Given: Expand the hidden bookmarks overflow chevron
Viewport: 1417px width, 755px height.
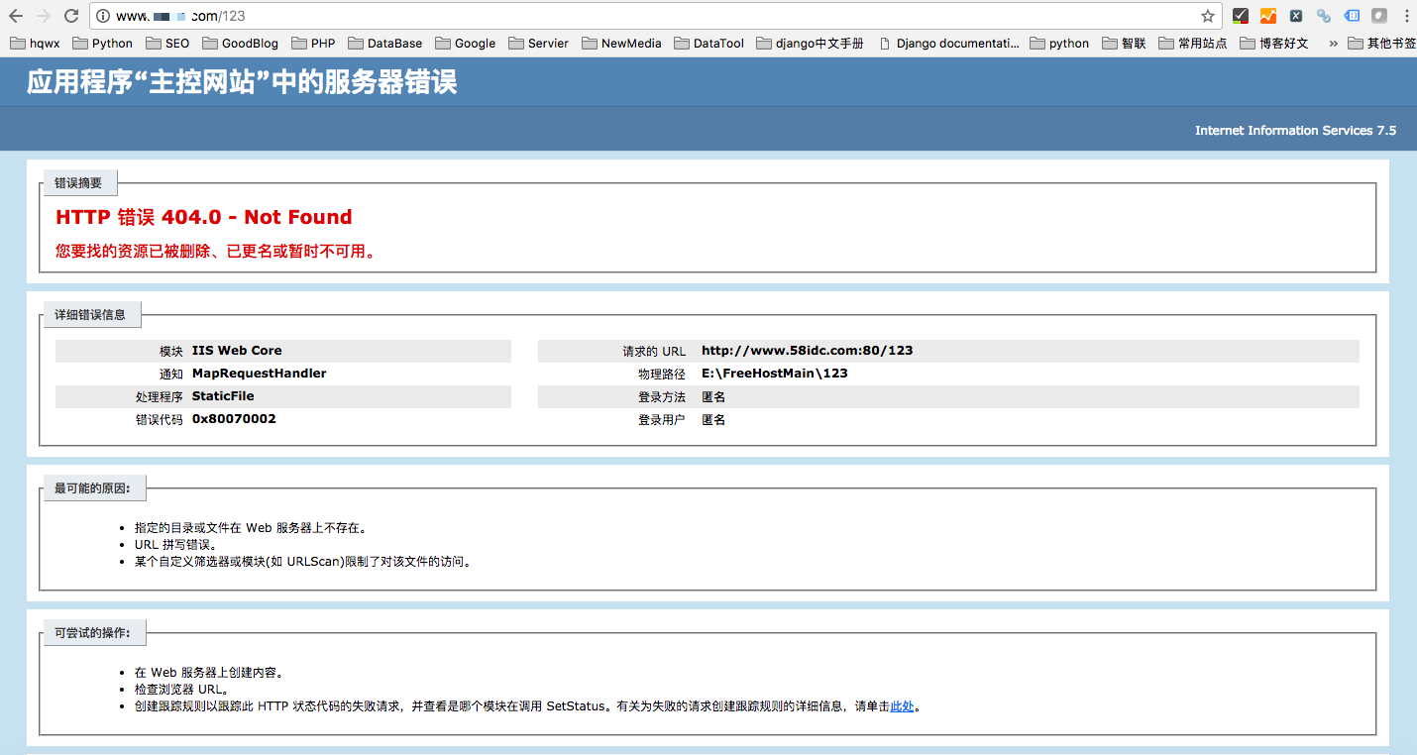Looking at the screenshot, I should click(1333, 43).
